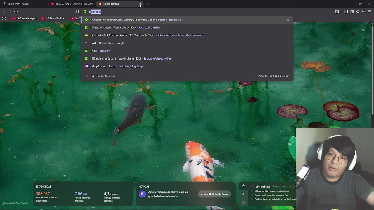Viewport: 374px width, 210px height.
Task: Switch to GLOGLO HABLA CON MICTIA tab
Action: [72, 4]
